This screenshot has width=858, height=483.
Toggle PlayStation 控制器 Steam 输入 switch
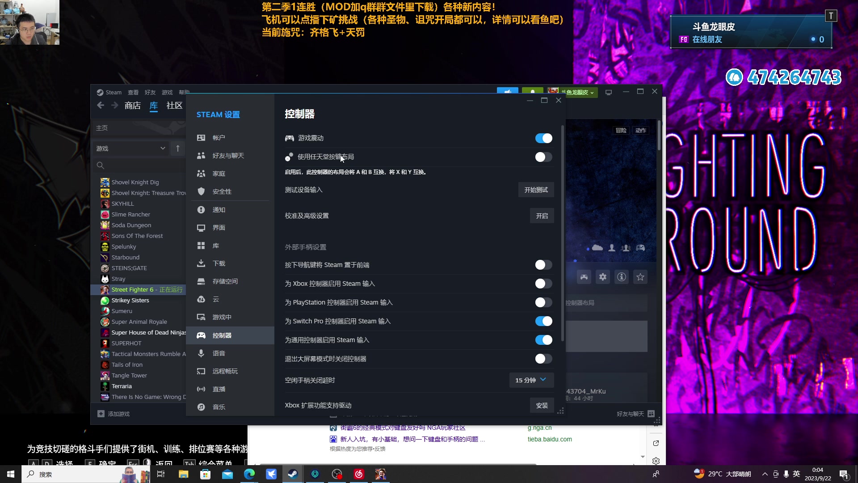coord(544,302)
